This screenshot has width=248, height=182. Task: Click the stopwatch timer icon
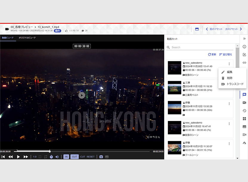point(51,157)
